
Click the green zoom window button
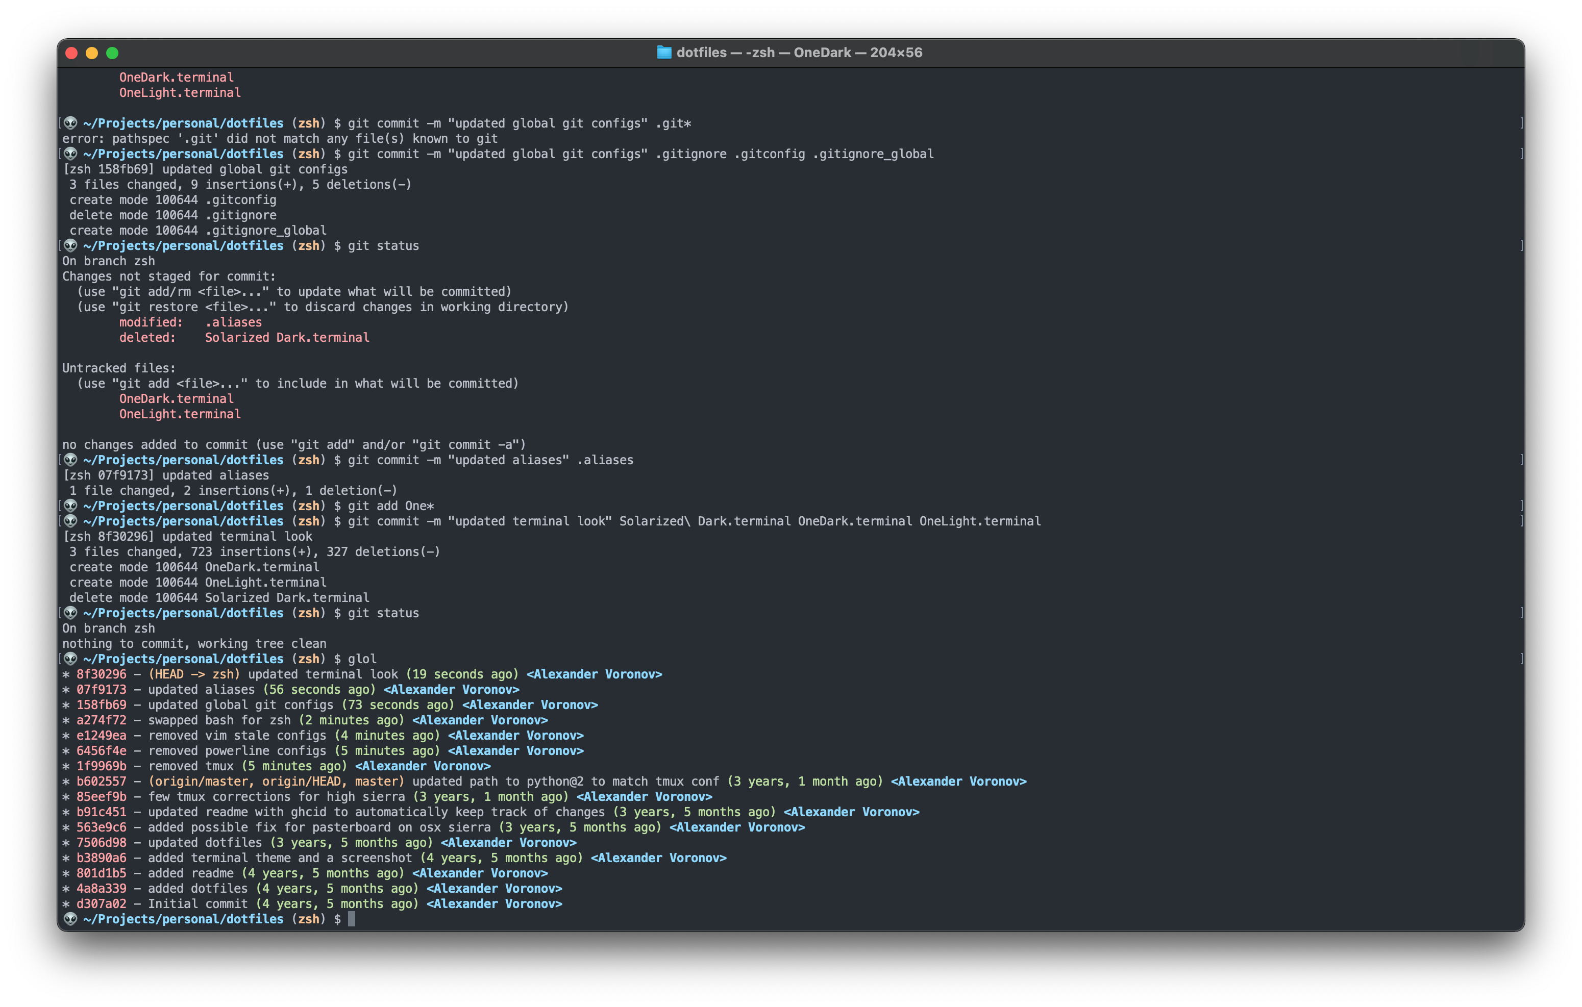click(112, 53)
